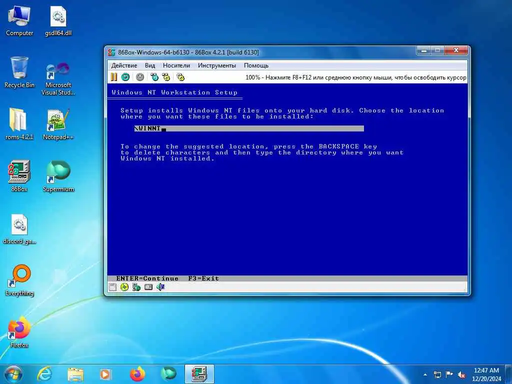Select the Supermium desktop shortcut
This screenshot has width=512, height=384.
coord(58,176)
